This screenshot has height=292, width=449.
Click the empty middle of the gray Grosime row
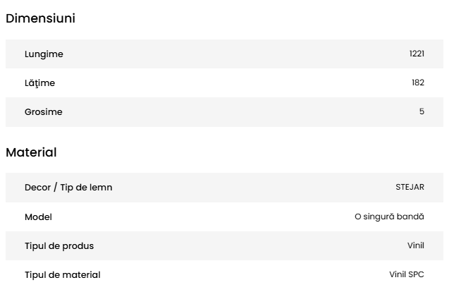click(226, 112)
